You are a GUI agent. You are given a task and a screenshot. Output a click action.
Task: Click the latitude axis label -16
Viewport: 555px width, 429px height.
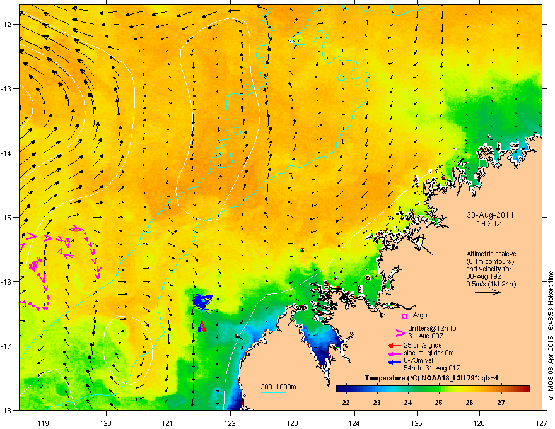(7, 282)
